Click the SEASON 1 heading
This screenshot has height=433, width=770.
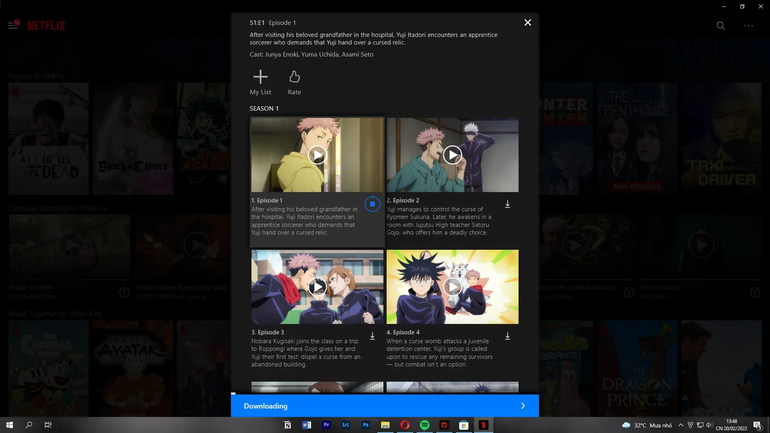[x=264, y=108]
